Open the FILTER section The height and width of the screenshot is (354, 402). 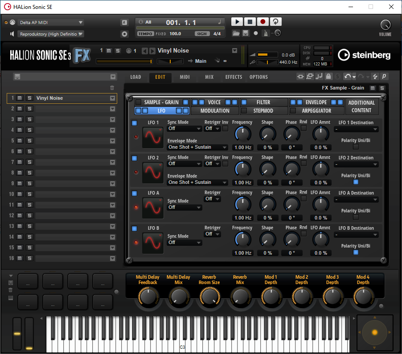point(263,102)
